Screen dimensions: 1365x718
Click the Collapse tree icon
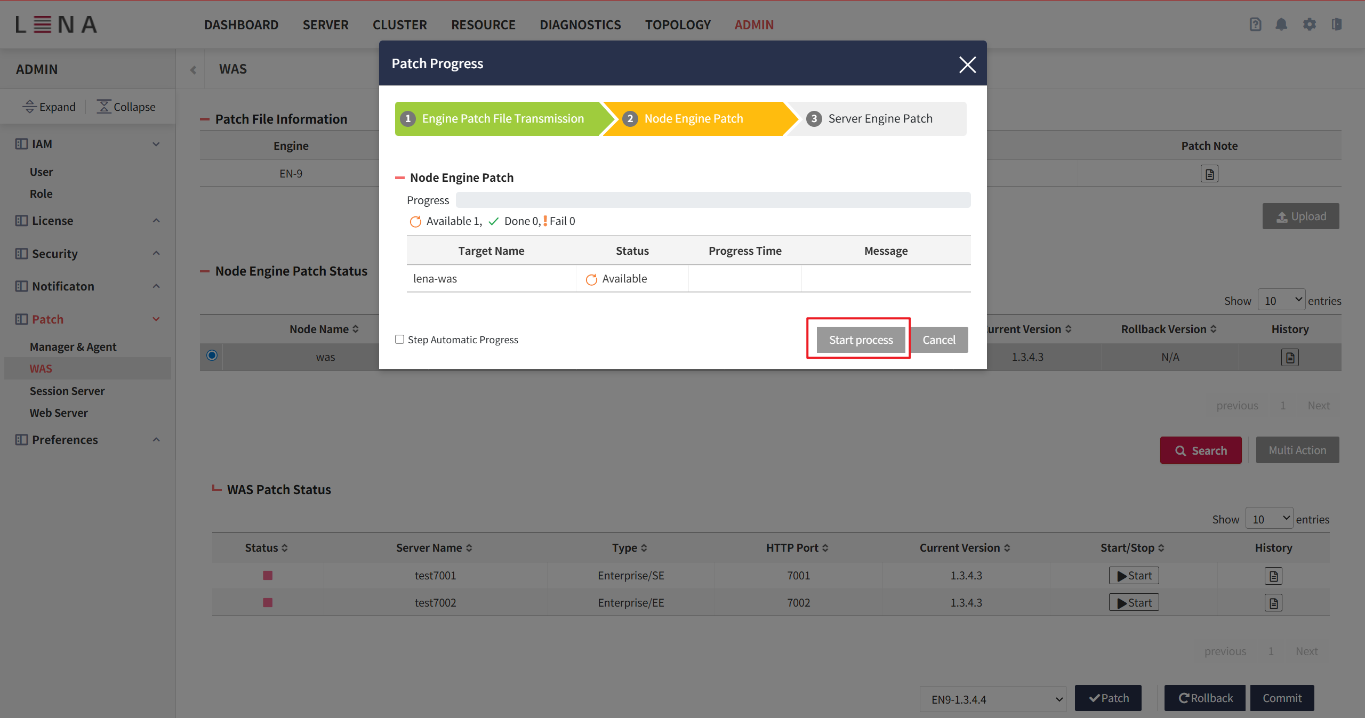pos(103,107)
